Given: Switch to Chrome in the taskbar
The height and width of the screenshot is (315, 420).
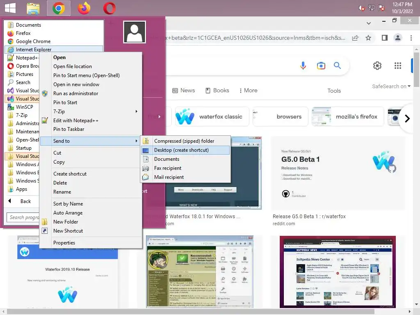Looking at the screenshot, I should [x=58, y=8].
